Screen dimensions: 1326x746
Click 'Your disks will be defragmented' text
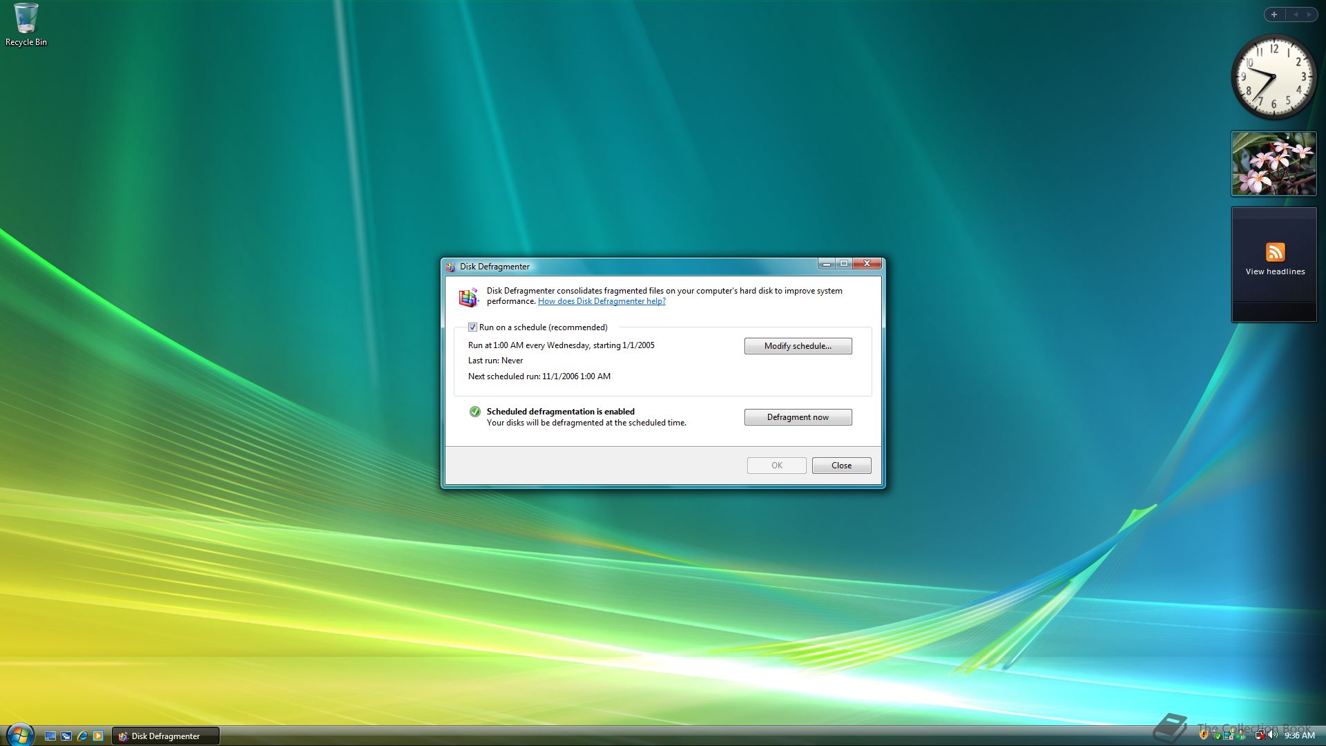[x=586, y=423]
